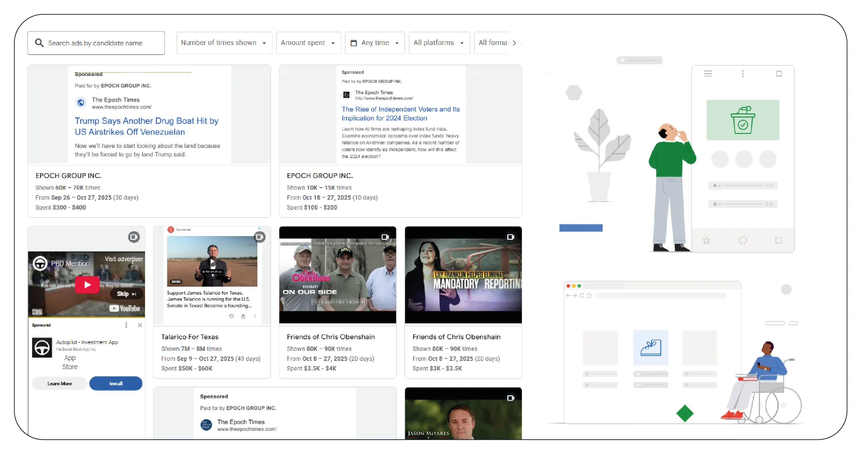Viewport: 862px width, 454px height.
Task: Expand Number of times shown dropdown
Action: coord(224,43)
